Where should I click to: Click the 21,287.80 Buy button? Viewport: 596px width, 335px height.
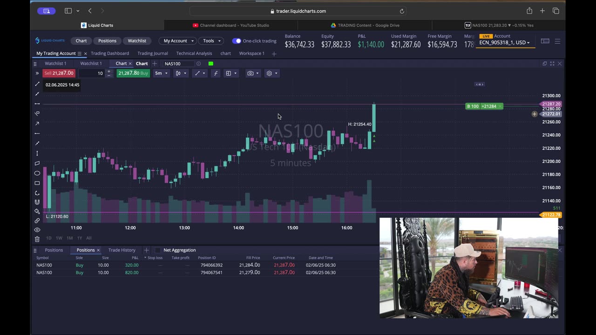(x=133, y=73)
